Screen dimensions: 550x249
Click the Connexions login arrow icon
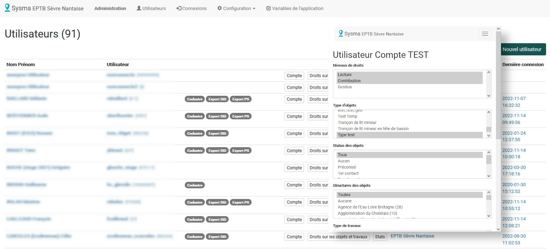point(179,8)
